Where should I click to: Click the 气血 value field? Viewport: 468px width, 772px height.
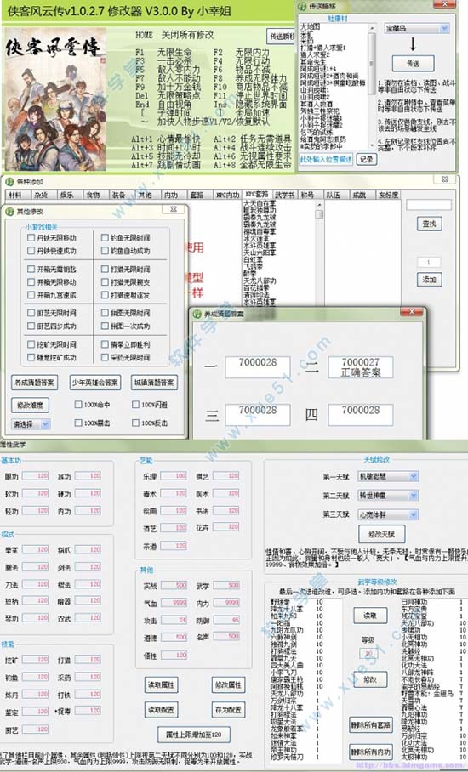click(x=174, y=603)
